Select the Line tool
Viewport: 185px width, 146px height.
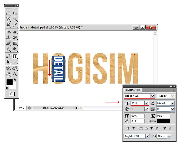(x=15, y=62)
